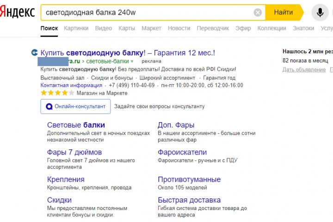This screenshot has height=222, width=333.
Task: Click the Быстрая доставка link
Action: click(189, 200)
